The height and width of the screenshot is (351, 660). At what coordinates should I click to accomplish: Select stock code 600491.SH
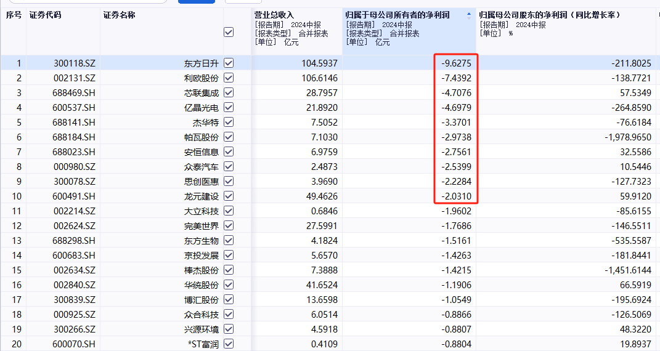(x=74, y=196)
